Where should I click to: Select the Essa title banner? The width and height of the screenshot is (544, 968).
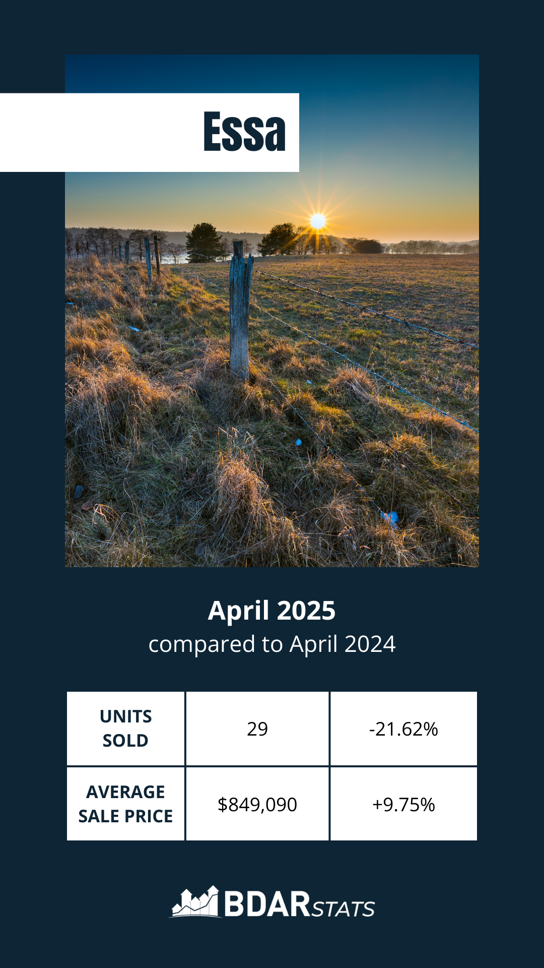coord(150,133)
